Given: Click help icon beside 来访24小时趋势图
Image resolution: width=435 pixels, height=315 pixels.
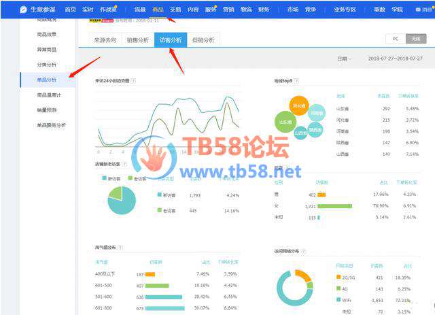Looking at the screenshot, I should click(133, 81).
